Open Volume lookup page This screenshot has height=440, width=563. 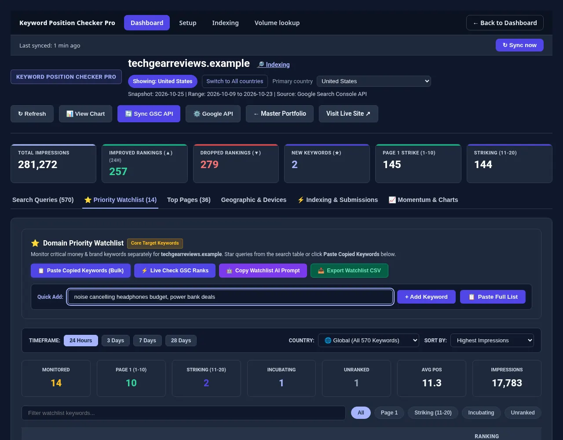(x=277, y=23)
